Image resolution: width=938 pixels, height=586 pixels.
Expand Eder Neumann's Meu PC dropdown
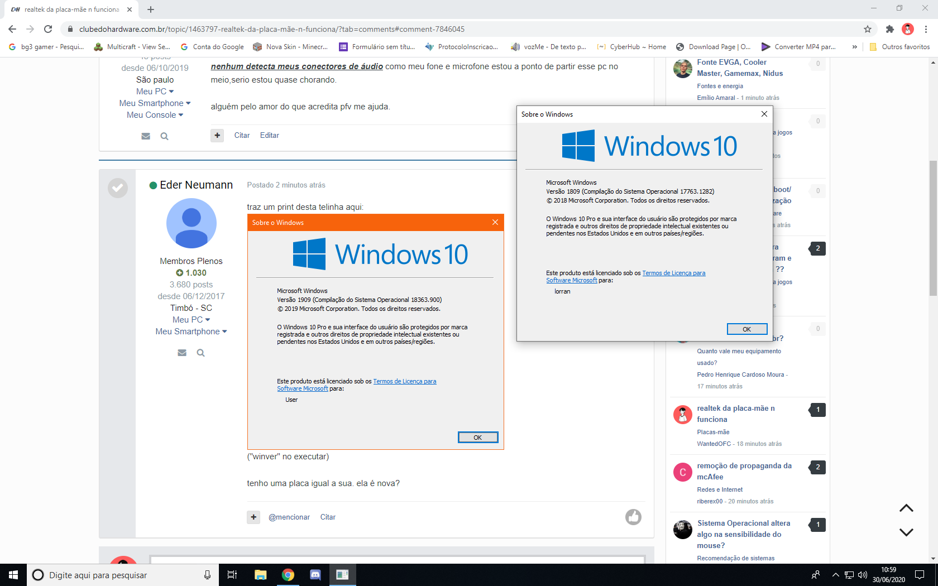click(191, 320)
